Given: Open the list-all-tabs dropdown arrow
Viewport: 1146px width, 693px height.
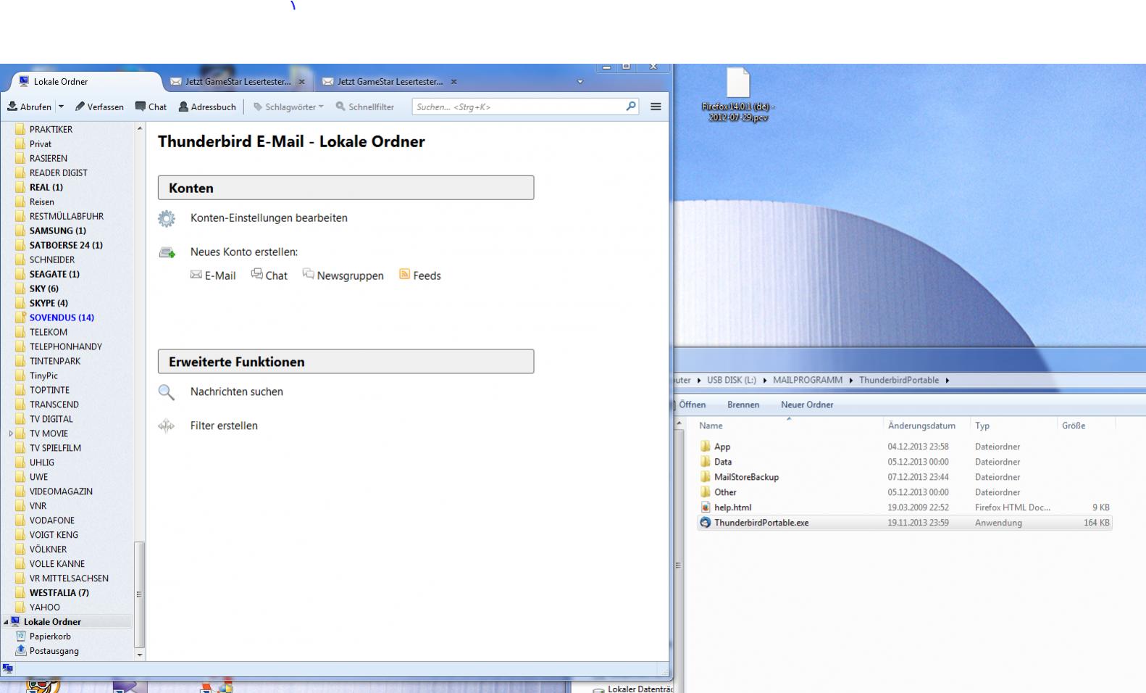Looking at the screenshot, I should click(580, 82).
